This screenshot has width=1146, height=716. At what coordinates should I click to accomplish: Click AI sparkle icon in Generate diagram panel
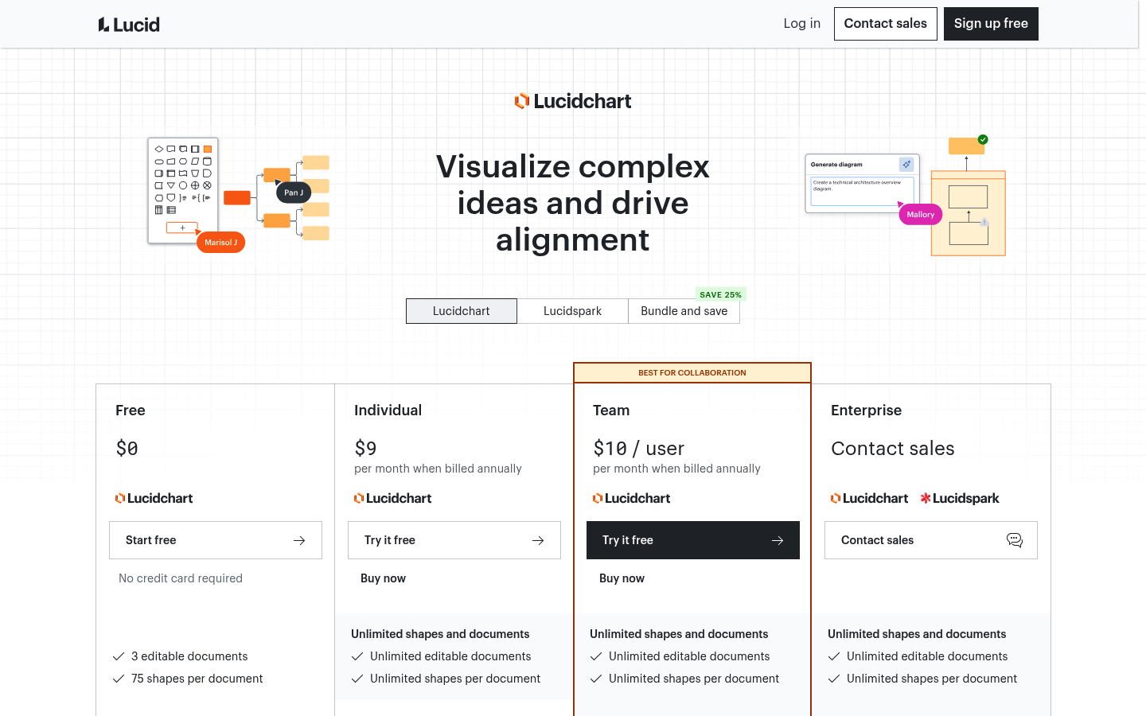click(x=906, y=164)
